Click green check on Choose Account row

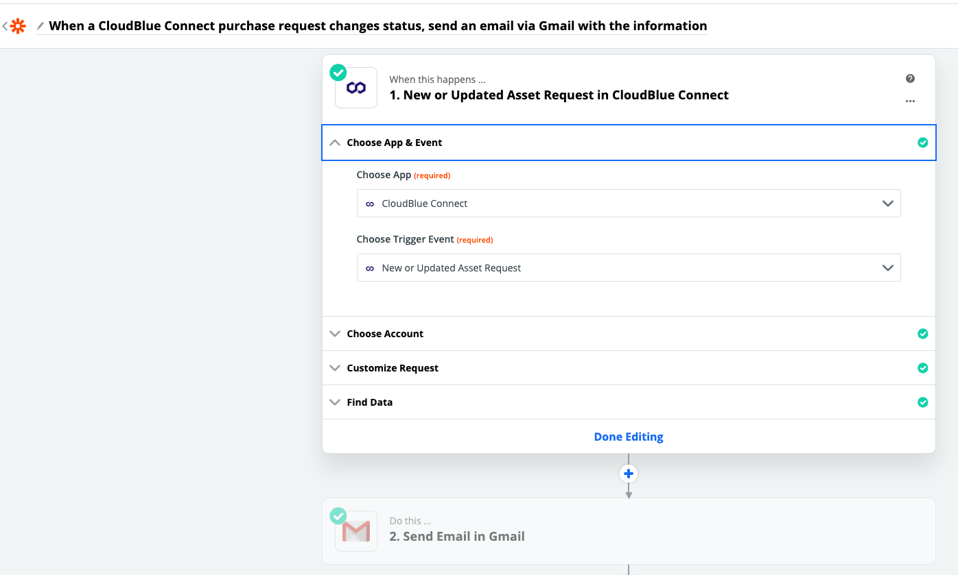click(923, 334)
